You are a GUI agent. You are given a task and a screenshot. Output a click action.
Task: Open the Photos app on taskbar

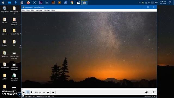78,2
